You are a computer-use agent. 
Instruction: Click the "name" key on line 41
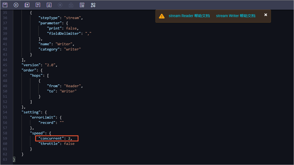point(45,44)
